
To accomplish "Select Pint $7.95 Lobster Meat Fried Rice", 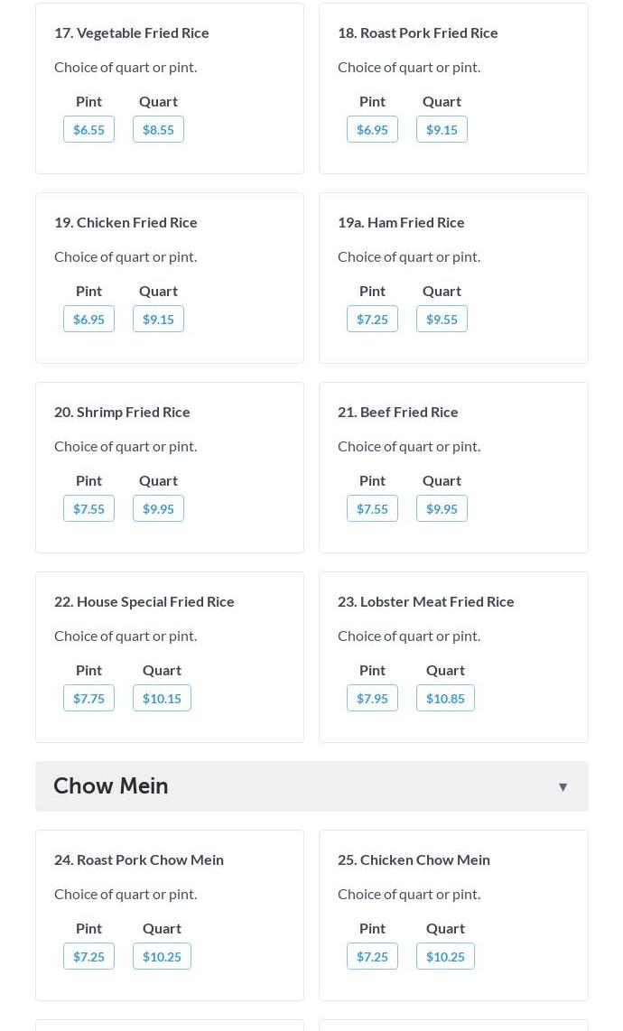I will point(372,698).
